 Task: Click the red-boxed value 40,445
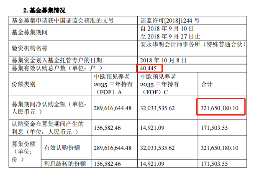149,68
